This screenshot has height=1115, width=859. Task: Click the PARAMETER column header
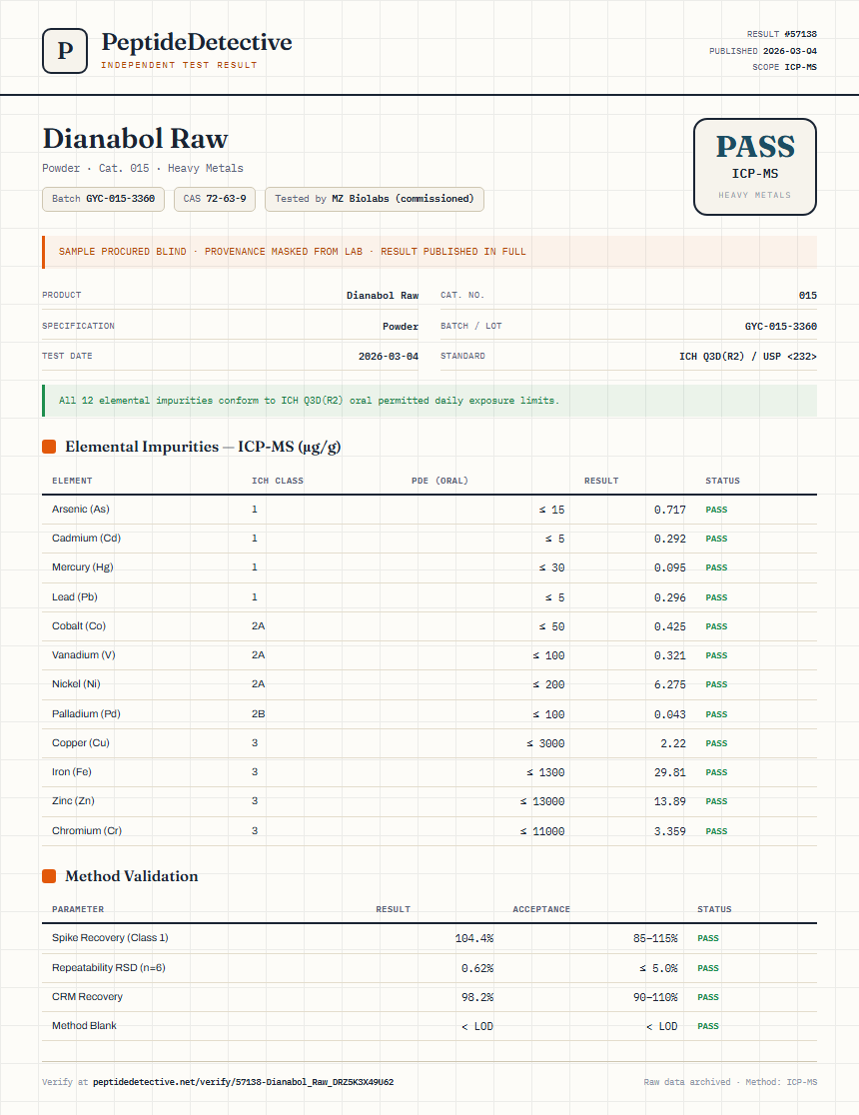click(78, 909)
